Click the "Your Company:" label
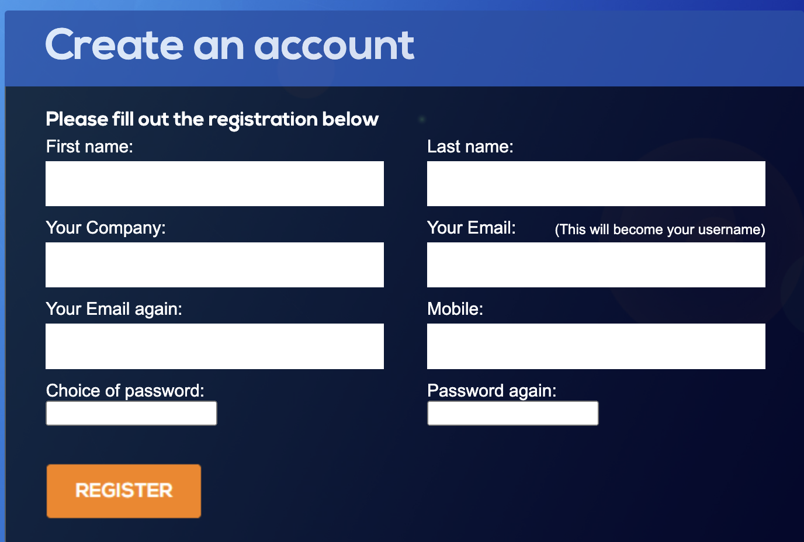The height and width of the screenshot is (542, 804). coord(106,228)
